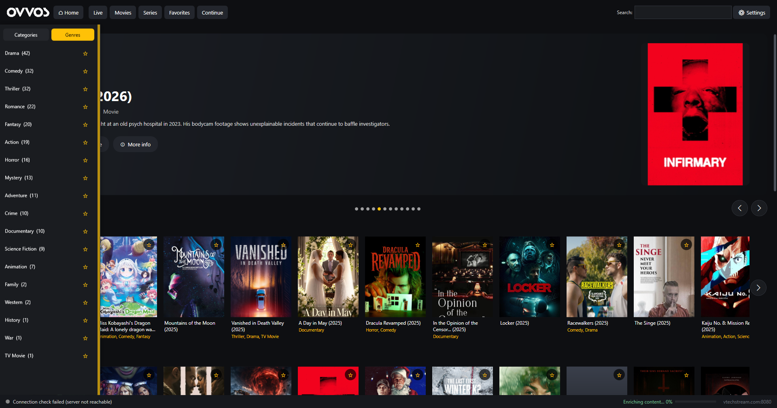Filter by Action genre
The width and height of the screenshot is (777, 408).
tap(17, 142)
